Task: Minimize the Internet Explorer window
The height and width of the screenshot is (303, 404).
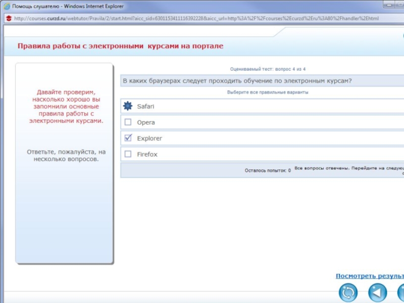Action: [x=389, y=5]
